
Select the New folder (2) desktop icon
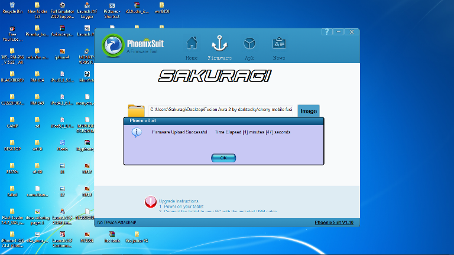click(x=37, y=11)
